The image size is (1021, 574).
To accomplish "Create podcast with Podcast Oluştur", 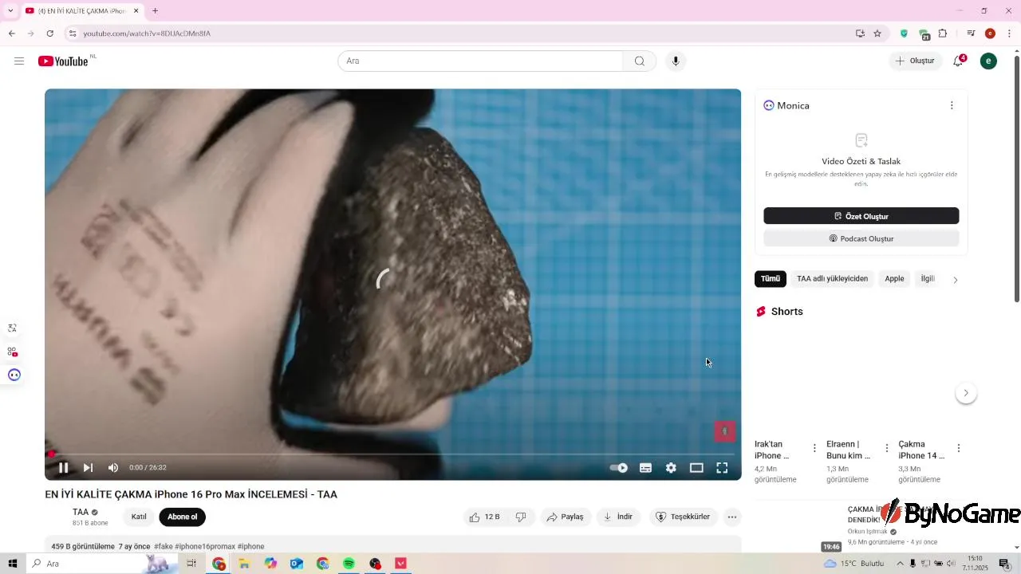I will coord(861,238).
